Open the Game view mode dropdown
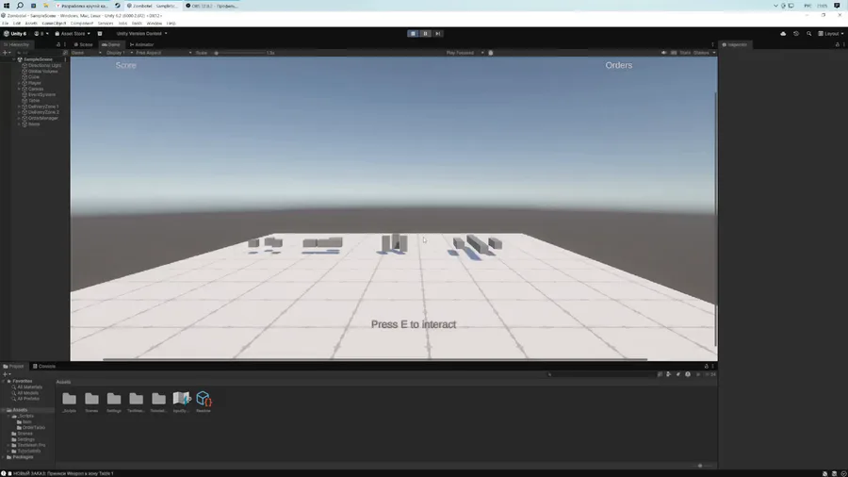This screenshot has width=848, height=477. pyautogui.click(x=87, y=53)
